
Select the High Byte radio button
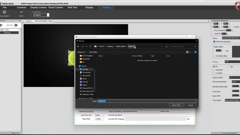[214, 70]
